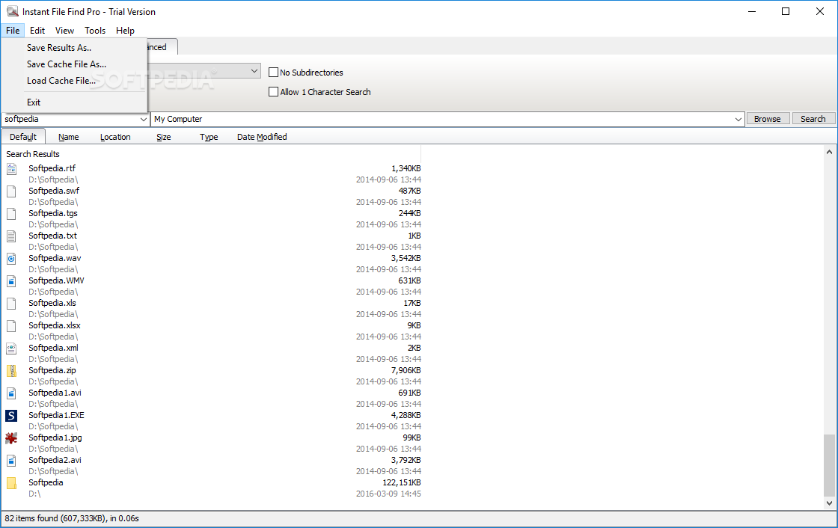Screen dimensions: 838x528
Task: Click the Softpedia folder icon
Action: [x=11, y=483]
